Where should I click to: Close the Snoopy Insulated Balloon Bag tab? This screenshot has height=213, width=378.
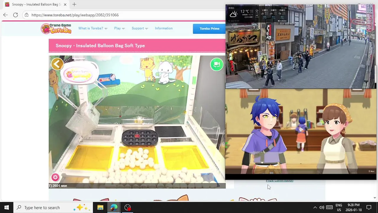pyautogui.click(x=65, y=4)
